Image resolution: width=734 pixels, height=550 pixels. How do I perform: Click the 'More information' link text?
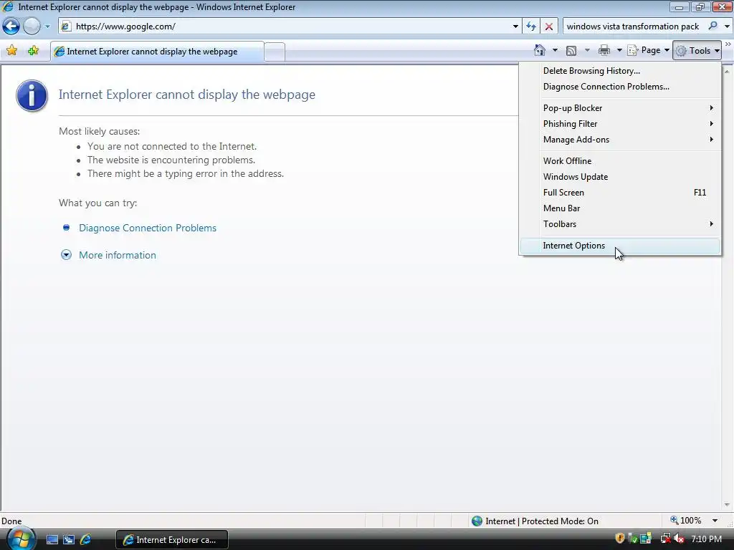(x=118, y=255)
